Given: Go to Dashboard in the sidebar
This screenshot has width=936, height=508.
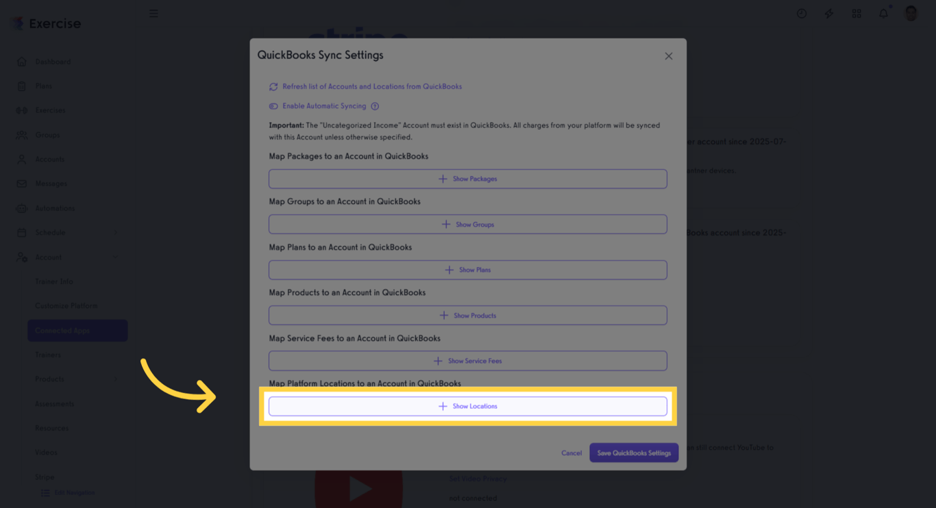Looking at the screenshot, I should pos(53,62).
